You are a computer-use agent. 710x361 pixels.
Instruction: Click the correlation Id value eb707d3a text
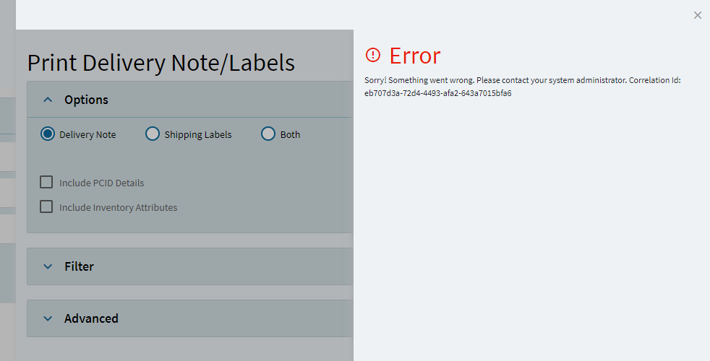438,93
